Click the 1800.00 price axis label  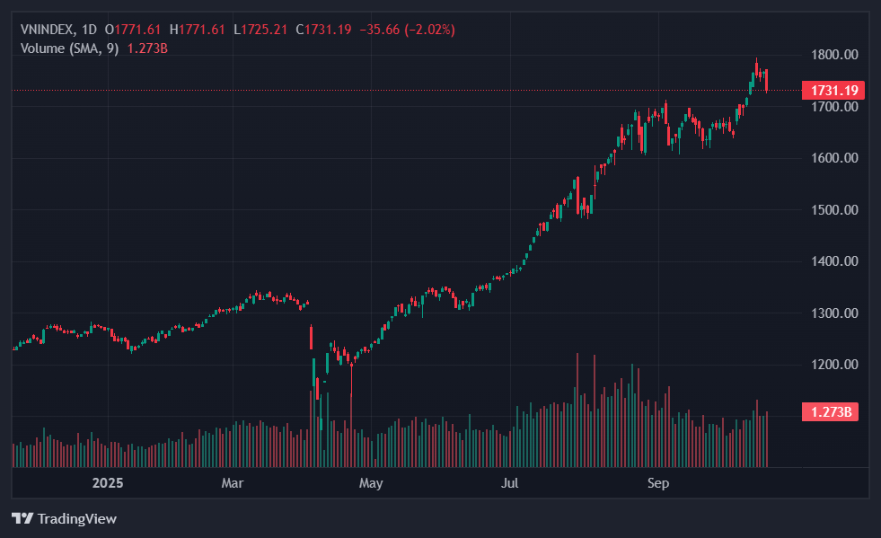tap(833, 55)
